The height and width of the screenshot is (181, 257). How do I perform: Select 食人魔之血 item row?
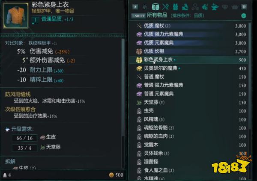point(189,171)
